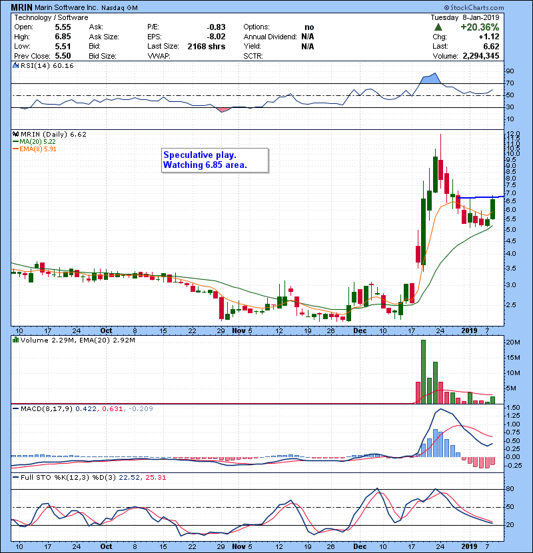
Task: Click the Last Size value 2168 shrs
Action: pyautogui.click(x=207, y=46)
